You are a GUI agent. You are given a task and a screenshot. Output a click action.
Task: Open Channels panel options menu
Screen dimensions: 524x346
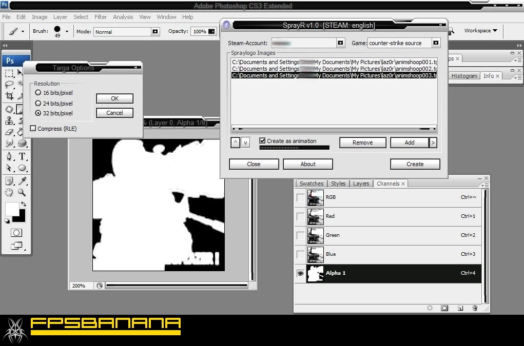[x=484, y=185]
